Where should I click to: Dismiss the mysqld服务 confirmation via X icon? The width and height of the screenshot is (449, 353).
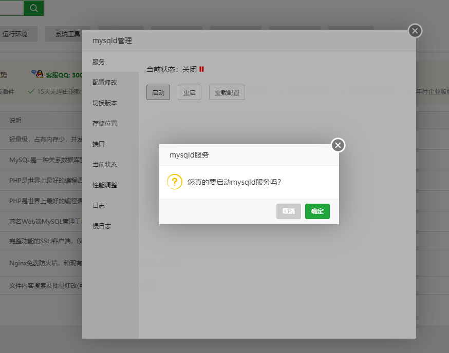tap(338, 145)
